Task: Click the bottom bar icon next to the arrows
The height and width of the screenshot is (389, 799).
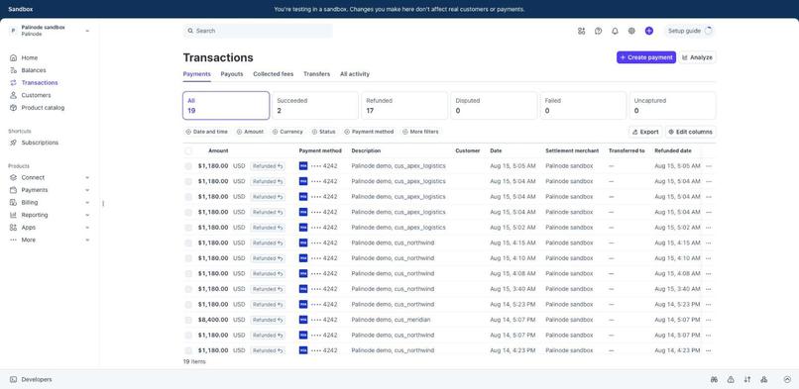Action: (x=763, y=380)
